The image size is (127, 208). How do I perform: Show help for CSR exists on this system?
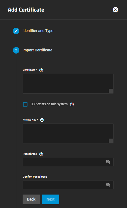click(x=72, y=104)
